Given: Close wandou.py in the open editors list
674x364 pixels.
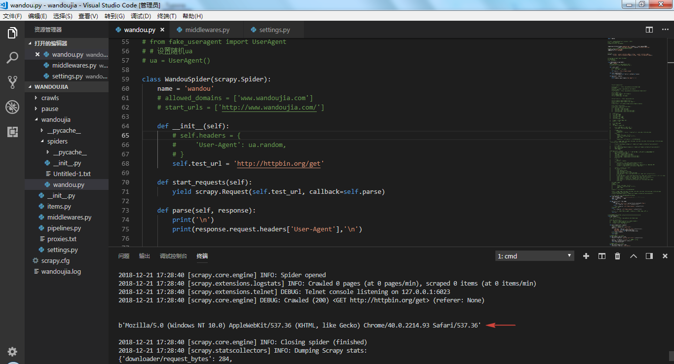Looking at the screenshot, I should 37,54.
